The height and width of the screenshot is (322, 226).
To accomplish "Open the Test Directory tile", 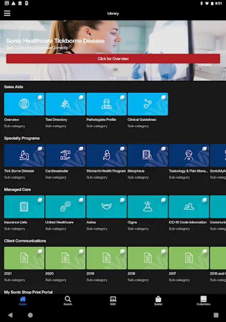I will pos(65,104).
